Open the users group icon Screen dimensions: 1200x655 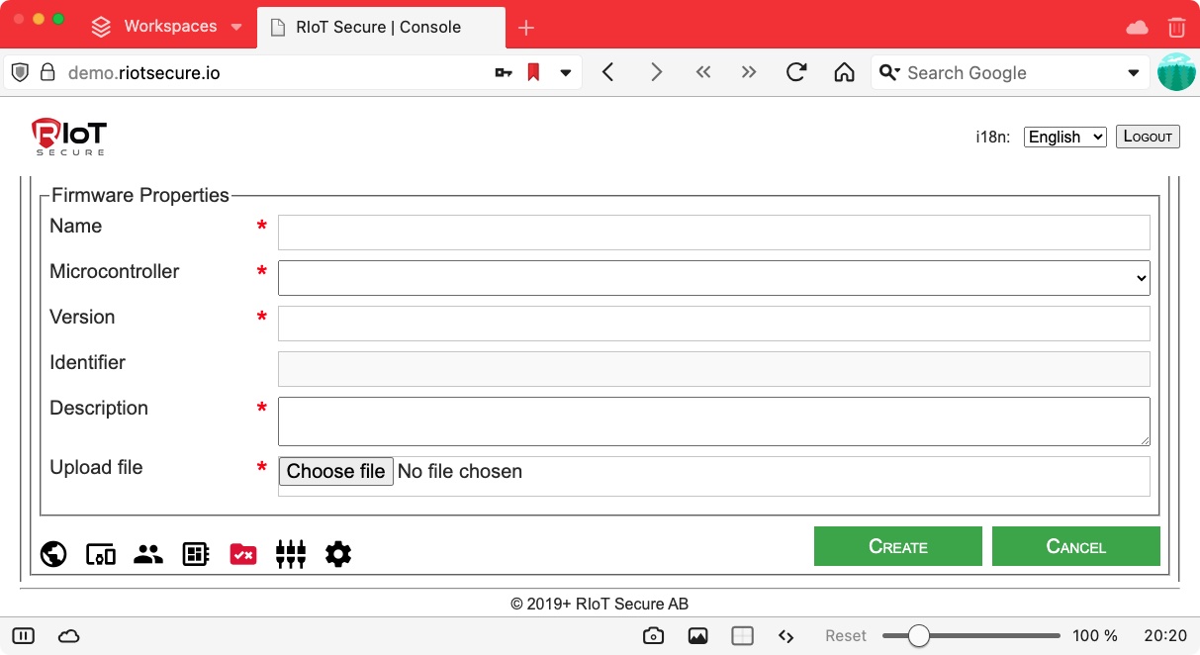[148, 554]
